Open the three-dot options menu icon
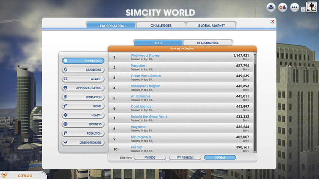This screenshot has height=179, width=319. click(295, 7)
